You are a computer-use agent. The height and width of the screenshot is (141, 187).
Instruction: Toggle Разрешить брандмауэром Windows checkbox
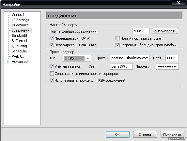tap(117, 45)
